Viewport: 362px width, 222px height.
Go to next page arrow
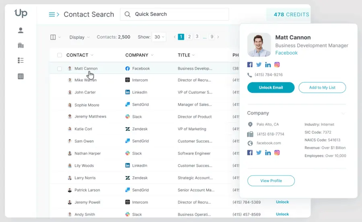click(x=218, y=37)
